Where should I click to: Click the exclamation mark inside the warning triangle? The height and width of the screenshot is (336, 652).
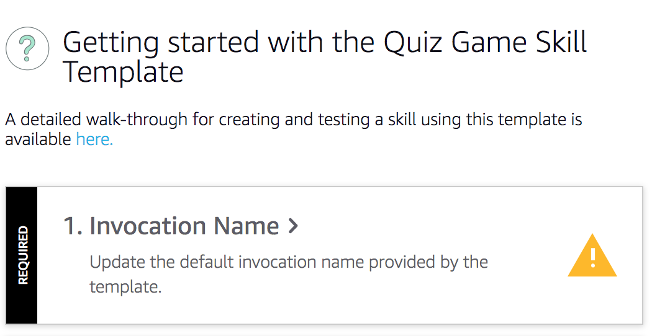(x=593, y=257)
